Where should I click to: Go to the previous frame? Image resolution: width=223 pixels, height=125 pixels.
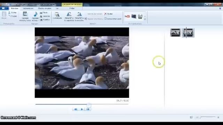[x=76, y=109]
